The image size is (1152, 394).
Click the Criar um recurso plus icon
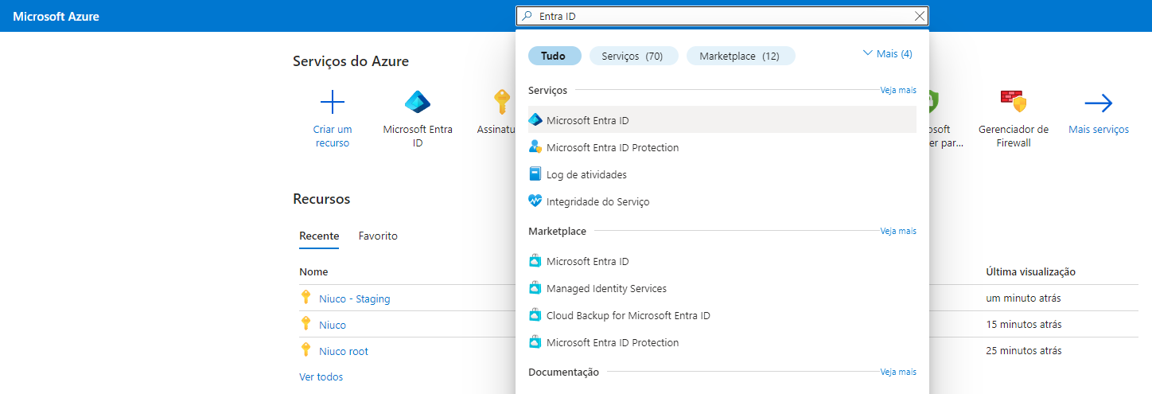pyautogui.click(x=333, y=103)
